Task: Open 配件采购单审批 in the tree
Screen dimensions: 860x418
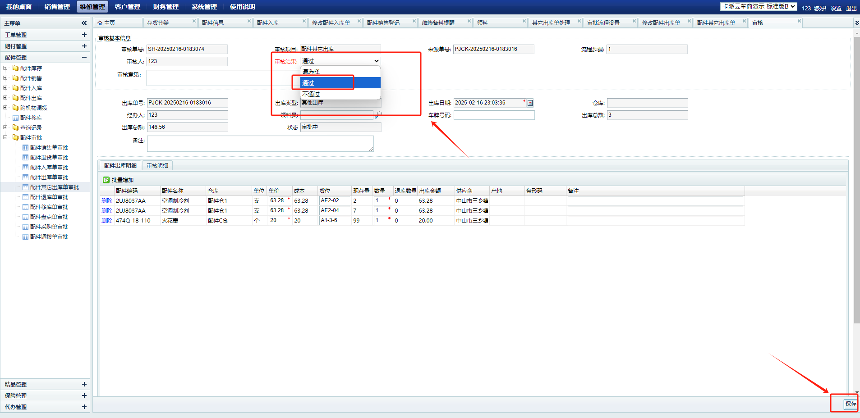Action: pos(49,227)
